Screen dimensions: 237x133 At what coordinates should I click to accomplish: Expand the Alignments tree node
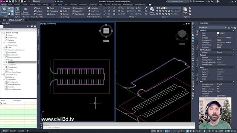[x=4, y=42]
